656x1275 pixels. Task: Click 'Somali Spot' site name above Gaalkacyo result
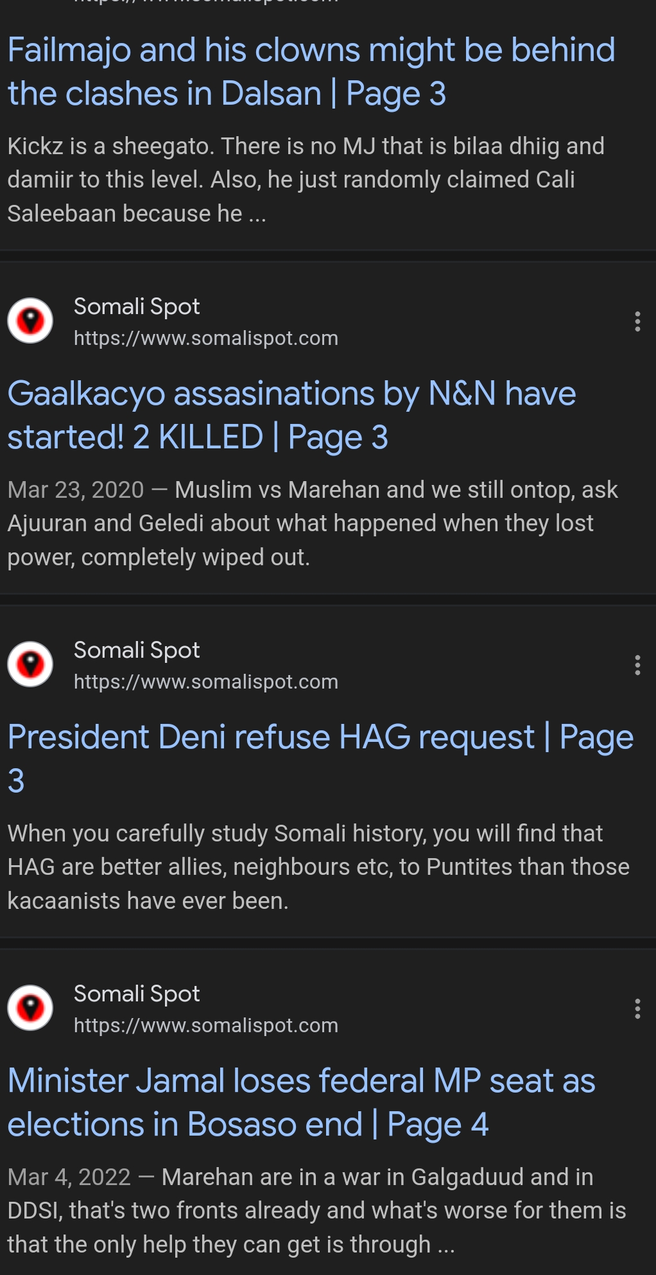coord(137,306)
